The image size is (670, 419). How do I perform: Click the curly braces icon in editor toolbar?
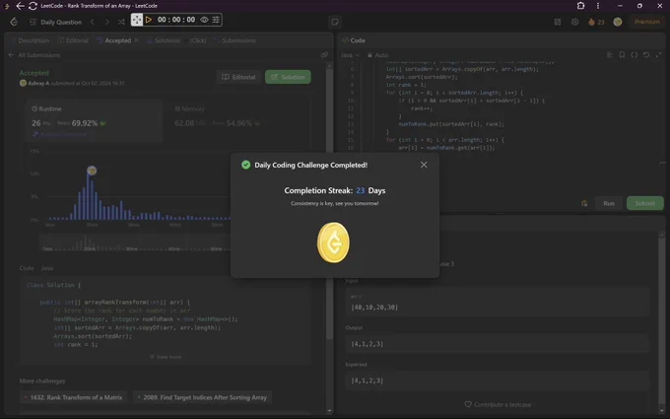pyautogui.click(x=635, y=55)
